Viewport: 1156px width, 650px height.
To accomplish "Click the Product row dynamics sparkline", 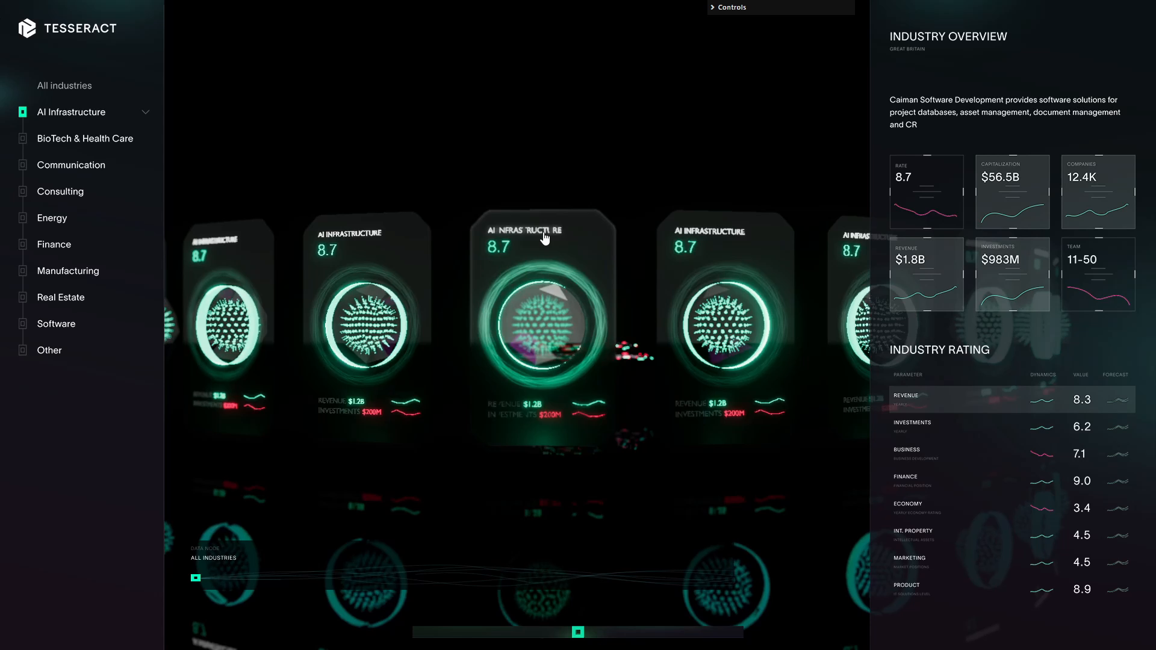I will pyautogui.click(x=1042, y=590).
